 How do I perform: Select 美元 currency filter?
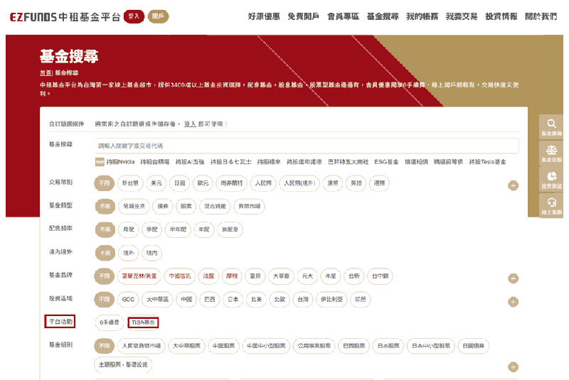(156, 183)
